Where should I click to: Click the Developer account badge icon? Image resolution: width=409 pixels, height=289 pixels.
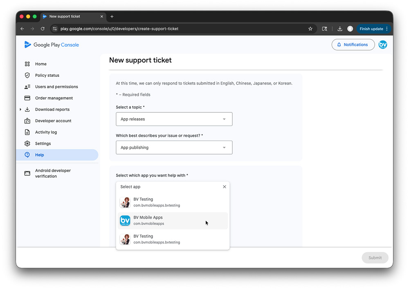click(x=27, y=121)
